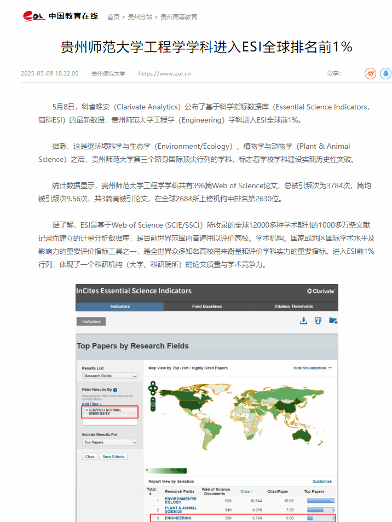The image size is (392, 522).
Task: Remove the Guizhou Normal University filter
Action: pyautogui.click(x=87, y=410)
